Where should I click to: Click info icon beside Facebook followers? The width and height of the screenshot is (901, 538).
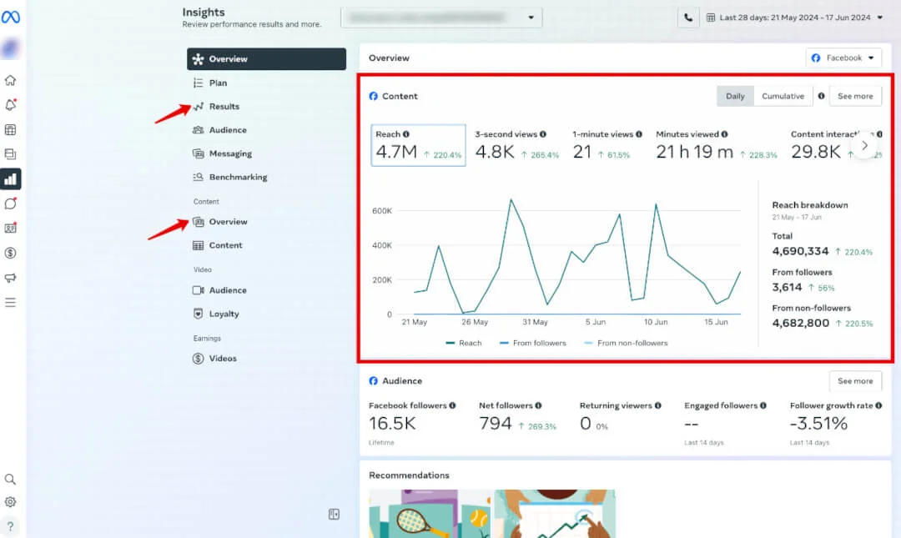tap(453, 405)
